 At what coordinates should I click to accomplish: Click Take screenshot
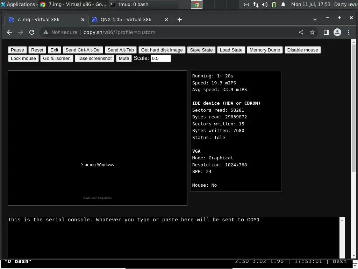pos(95,58)
